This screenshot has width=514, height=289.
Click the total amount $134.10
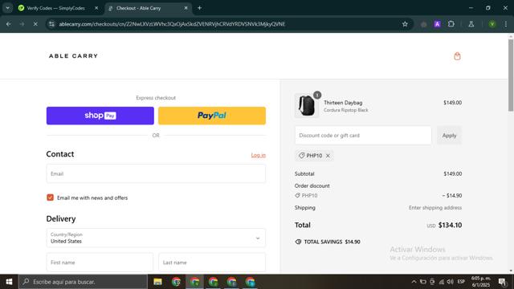[x=450, y=225]
